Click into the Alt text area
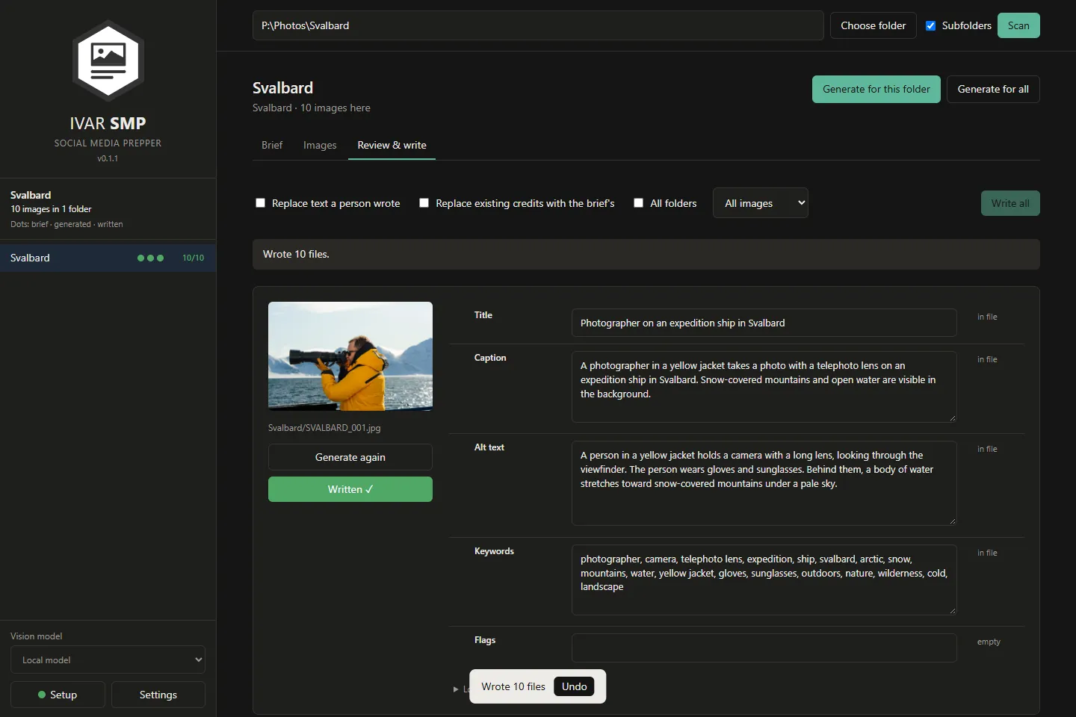The width and height of the screenshot is (1076, 717). coord(764,483)
